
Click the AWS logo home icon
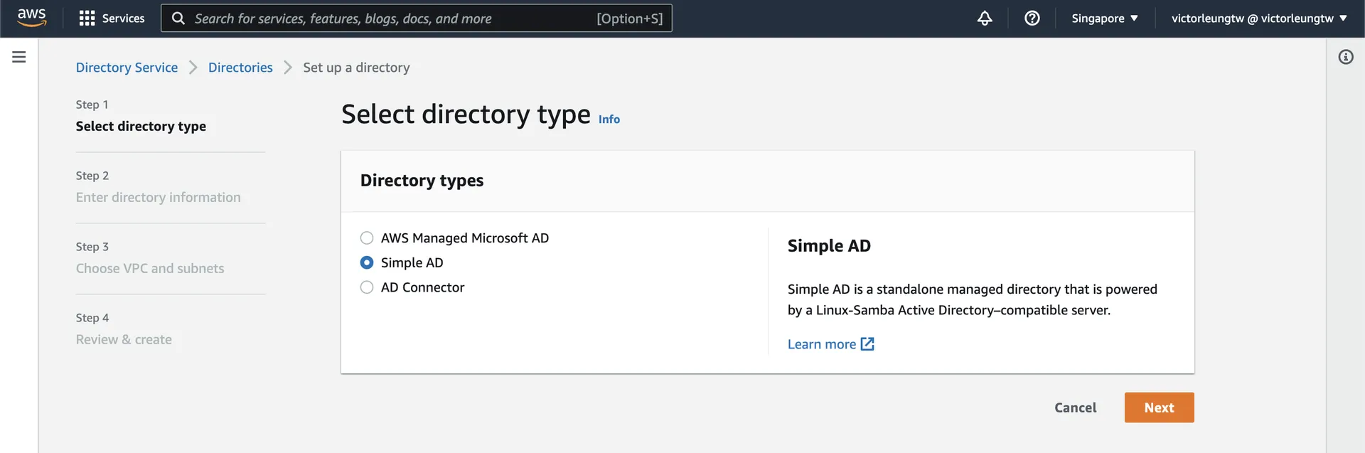[32, 18]
